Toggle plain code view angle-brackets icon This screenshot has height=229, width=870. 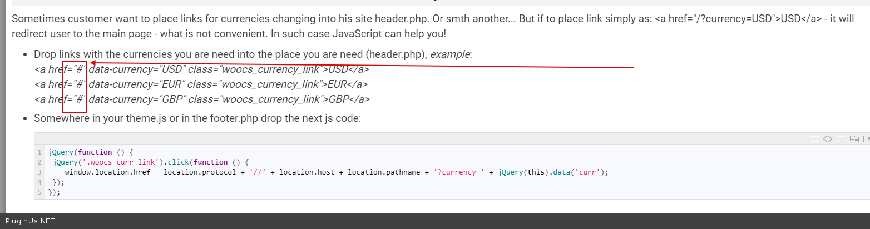point(827,139)
